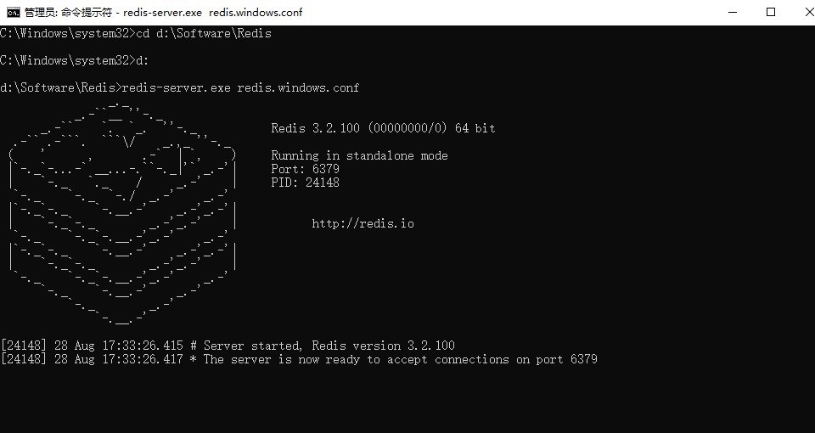
Task: Click the '64 bit' text in banner
Action: click(x=475, y=128)
